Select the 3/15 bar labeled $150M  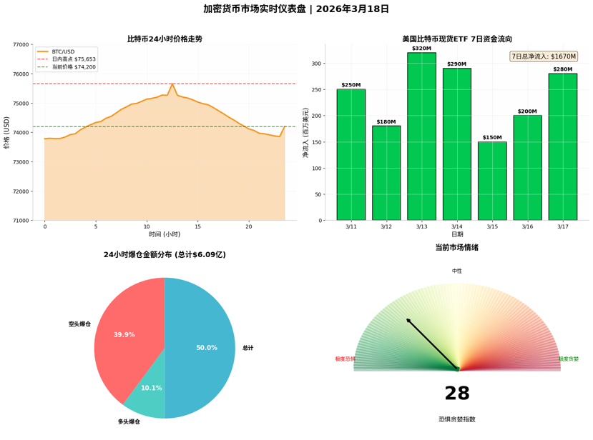[x=492, y=181]
